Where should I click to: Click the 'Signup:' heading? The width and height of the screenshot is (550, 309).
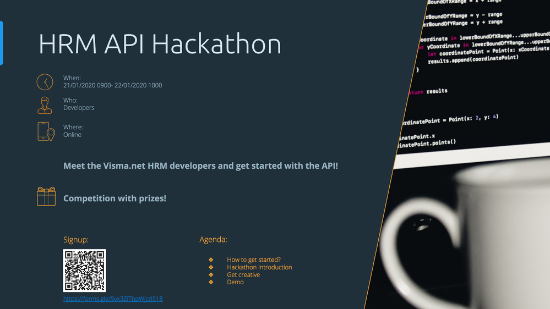tap(76, 240)
